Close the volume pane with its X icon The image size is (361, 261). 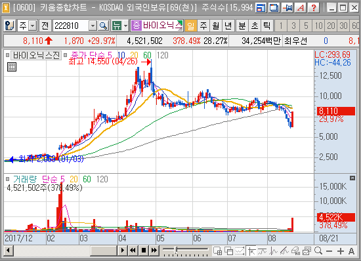coord(352,178)
